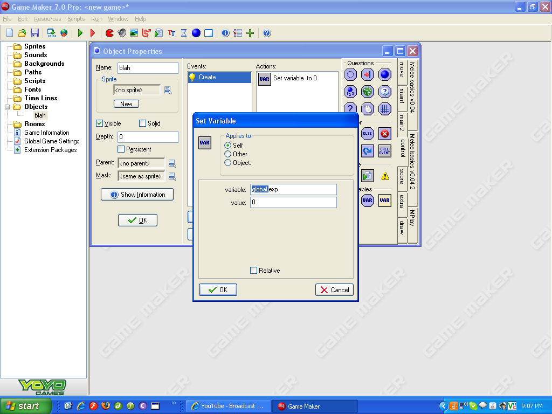
Task: Run game in debug mode (red arrow)
Action: click(93, 33)
